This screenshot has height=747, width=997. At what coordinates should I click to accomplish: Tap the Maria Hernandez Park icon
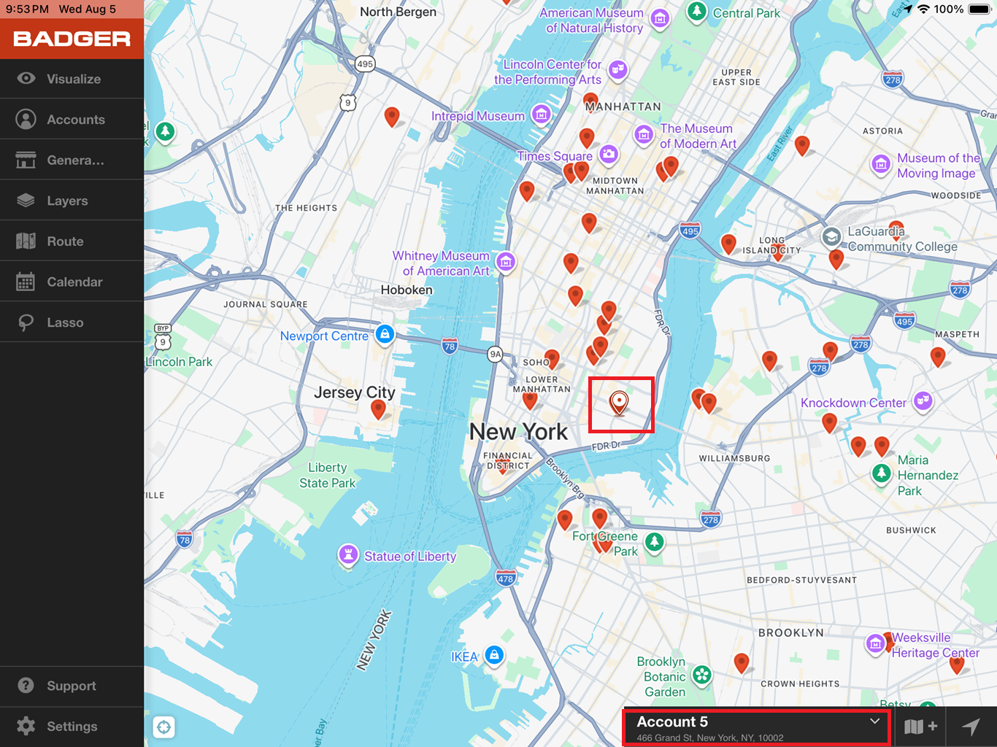point(882,474)
